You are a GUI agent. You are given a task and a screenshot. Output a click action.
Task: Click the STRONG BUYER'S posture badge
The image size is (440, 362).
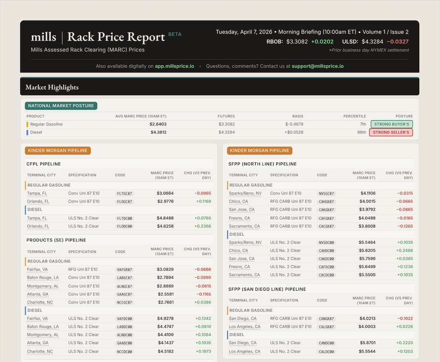[x=391, y=124]
